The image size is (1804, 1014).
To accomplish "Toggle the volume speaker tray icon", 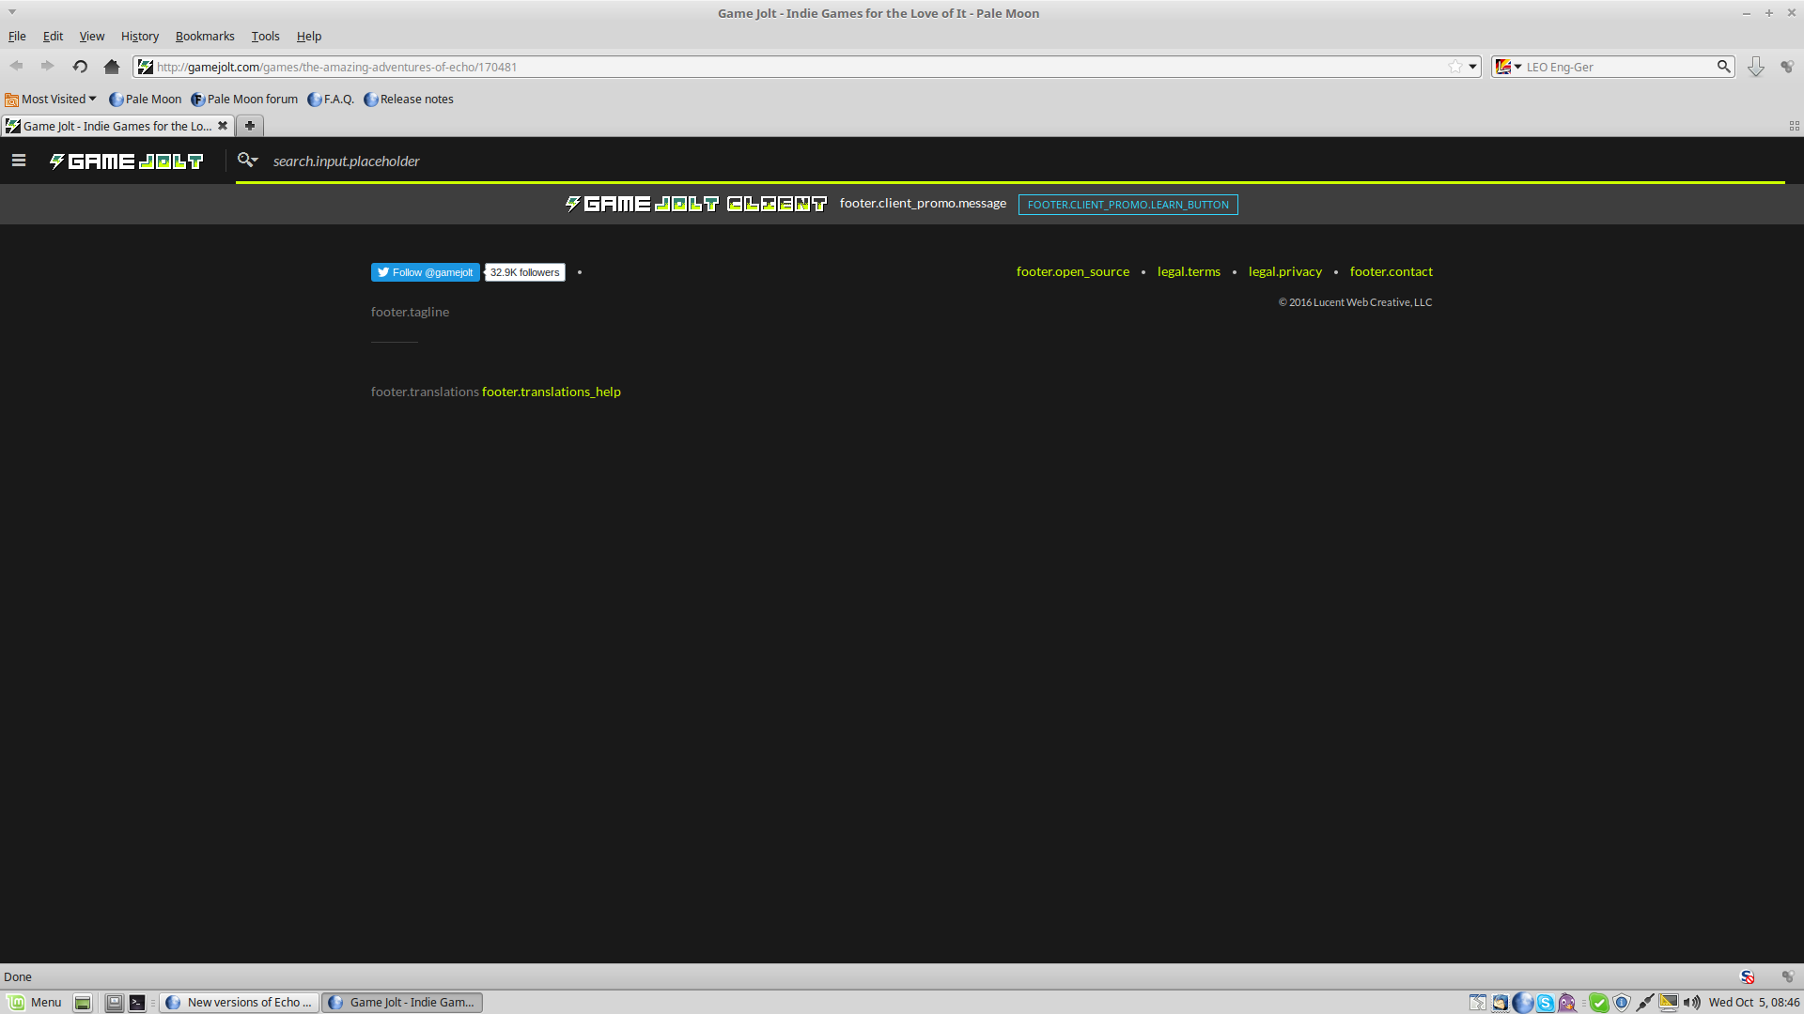I will coord(1692,1002).
